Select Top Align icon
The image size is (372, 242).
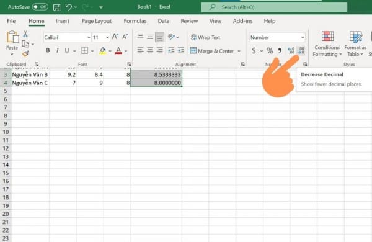tap(141, 37)
